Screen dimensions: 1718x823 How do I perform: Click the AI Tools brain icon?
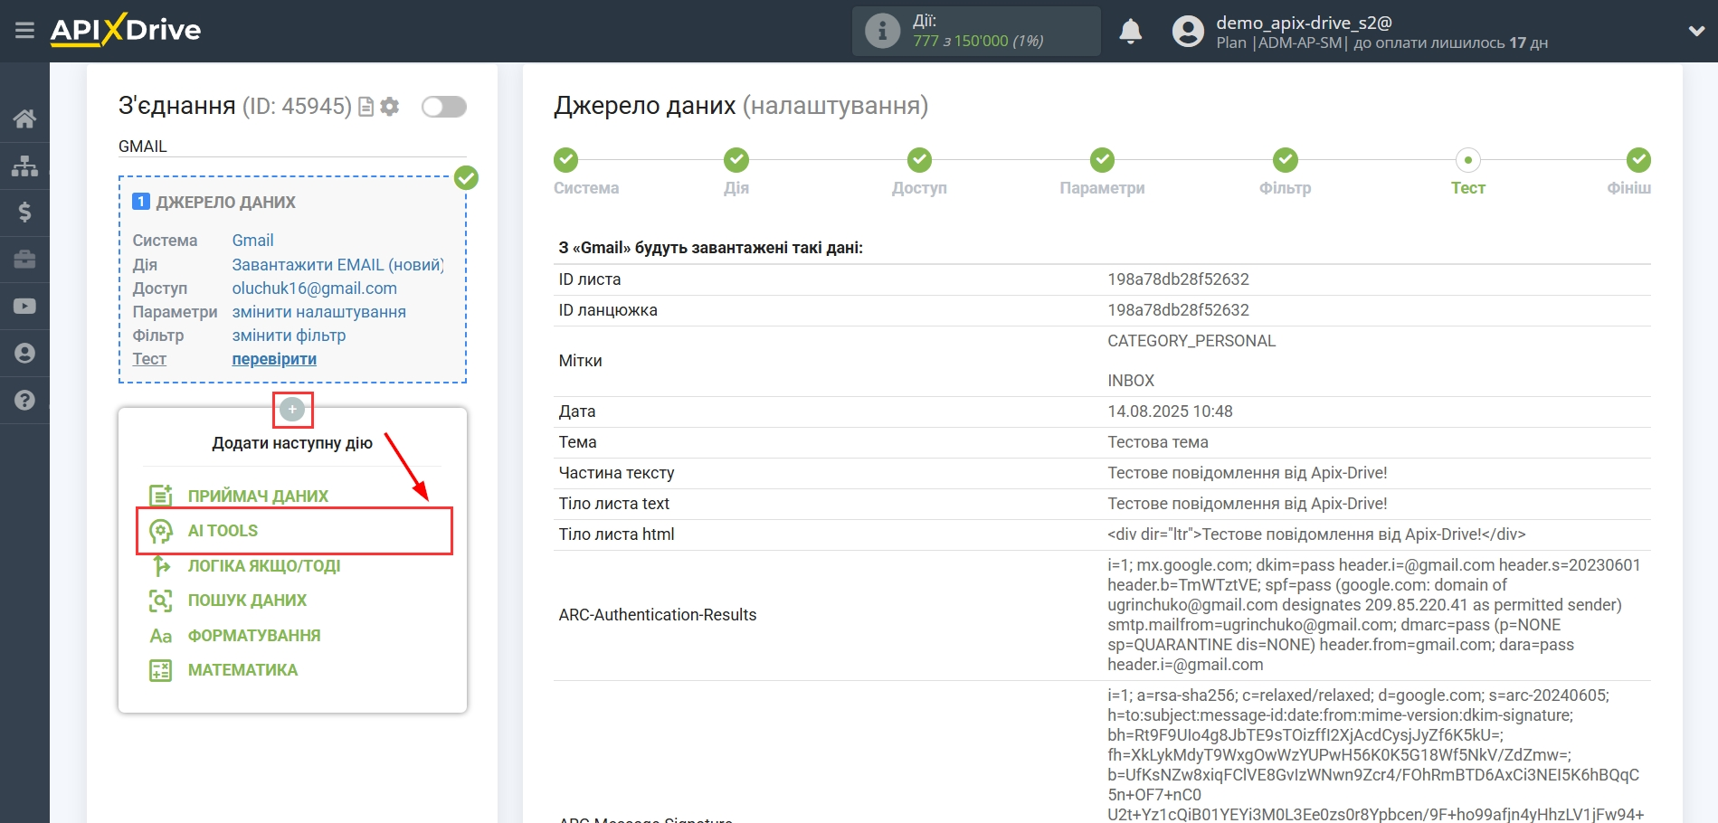pyautogui.click(x=161, y=531)
